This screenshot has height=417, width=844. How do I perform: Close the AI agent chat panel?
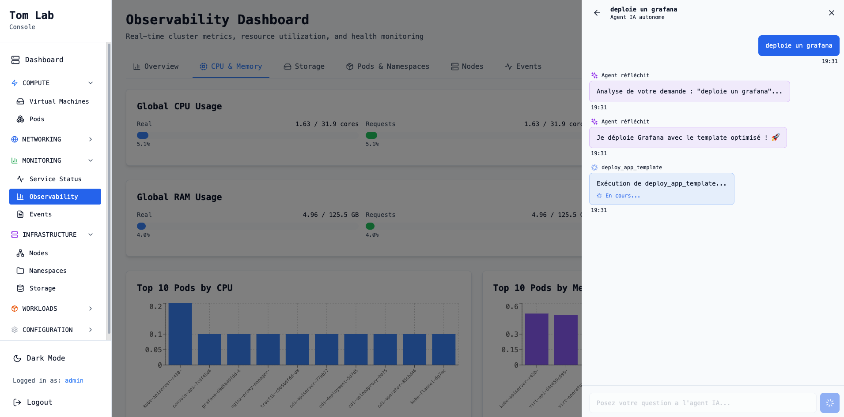(831, 13)
